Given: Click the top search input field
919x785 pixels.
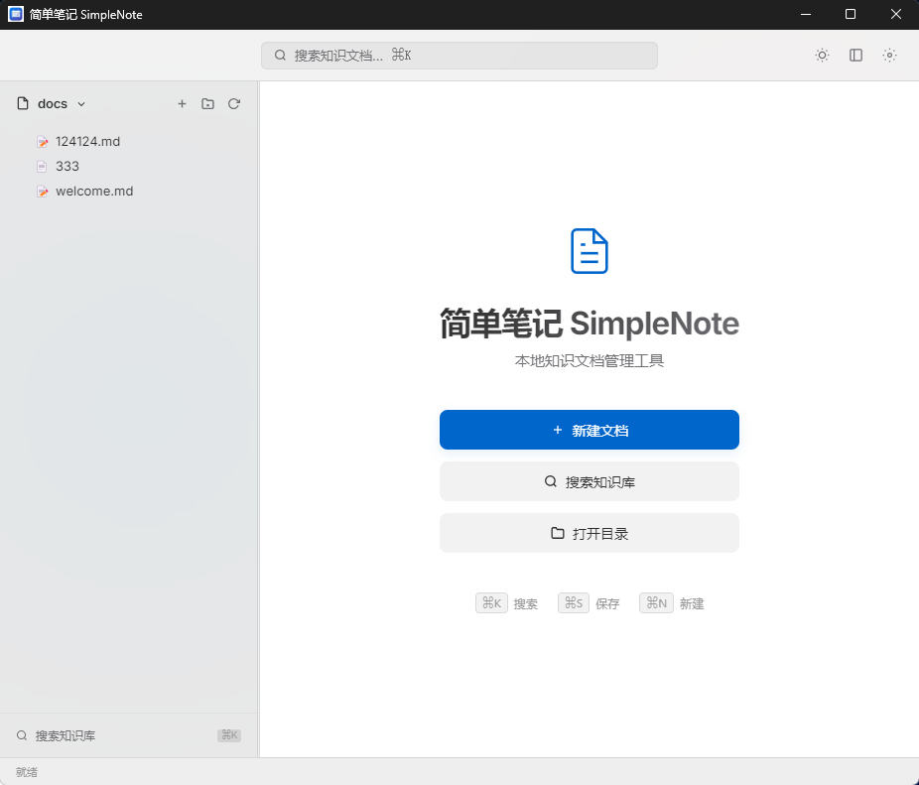Looking at the screenshot, I should [459, 55].
